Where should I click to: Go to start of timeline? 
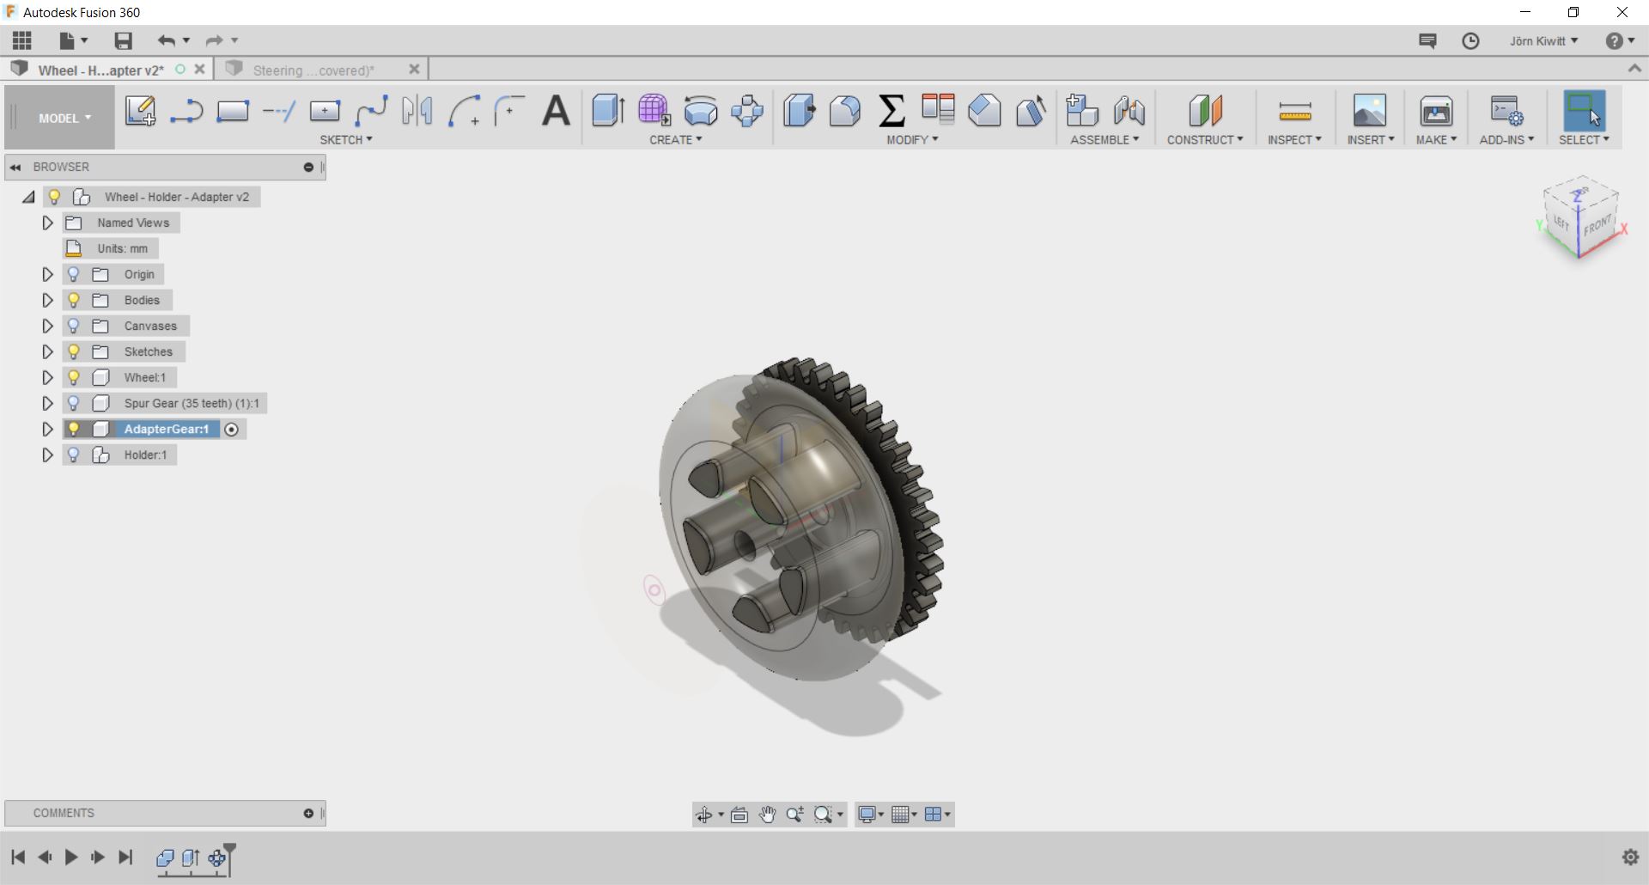click(18, 857)
